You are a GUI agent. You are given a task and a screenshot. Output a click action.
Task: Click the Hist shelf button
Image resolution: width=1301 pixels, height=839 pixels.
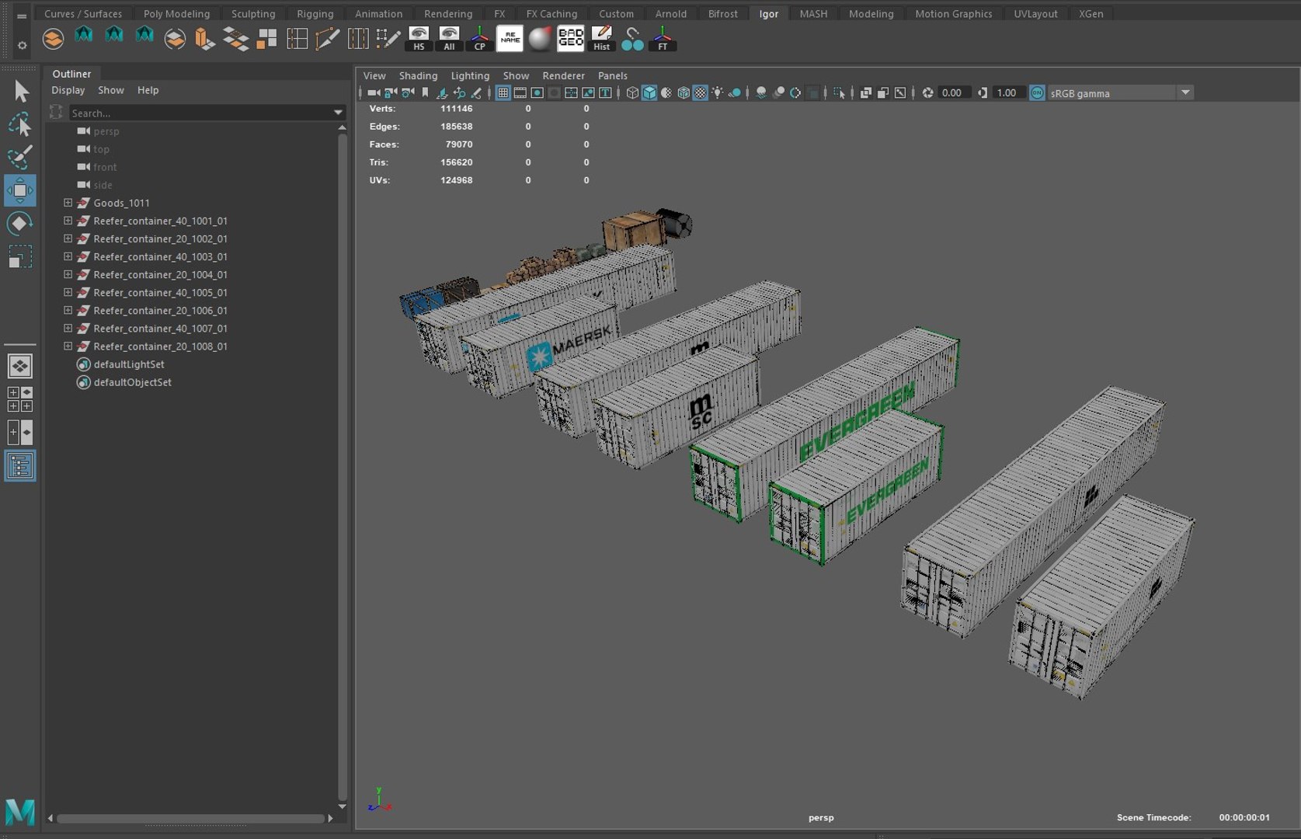[601, 38]
